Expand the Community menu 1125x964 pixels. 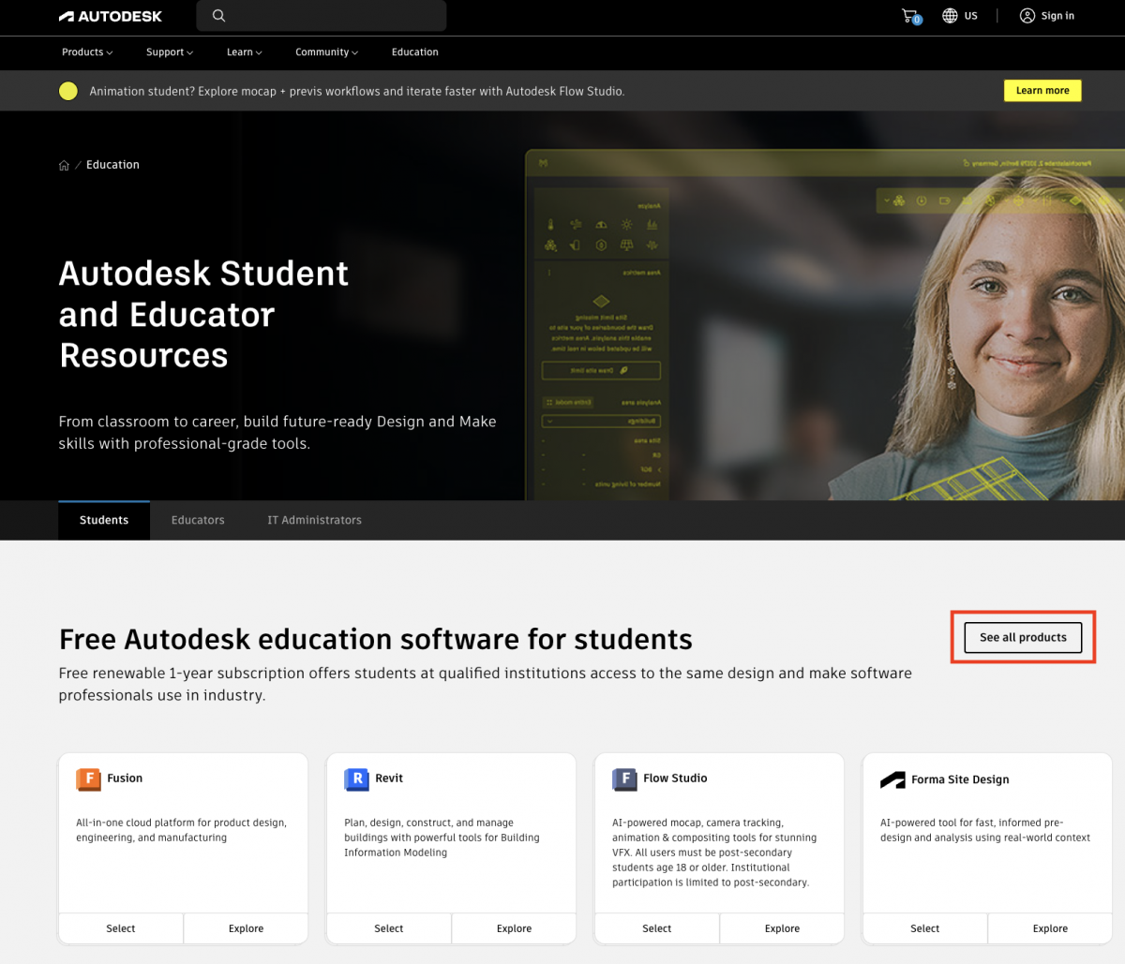click(327, 52)
